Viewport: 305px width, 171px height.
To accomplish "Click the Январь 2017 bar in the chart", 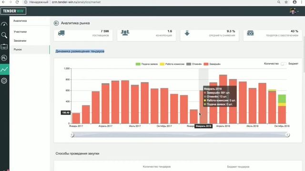I will (x=76, y=118).
